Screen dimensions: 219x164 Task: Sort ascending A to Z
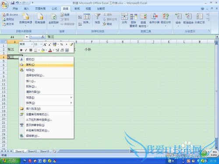click(x=80, y=17)
